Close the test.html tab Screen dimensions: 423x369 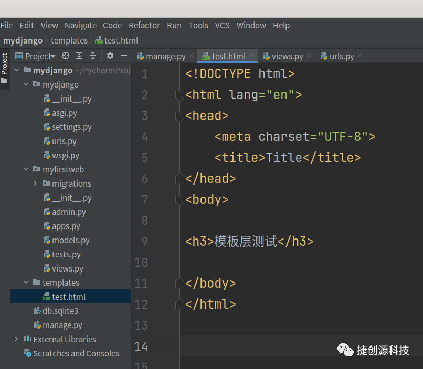pos(251,56)
